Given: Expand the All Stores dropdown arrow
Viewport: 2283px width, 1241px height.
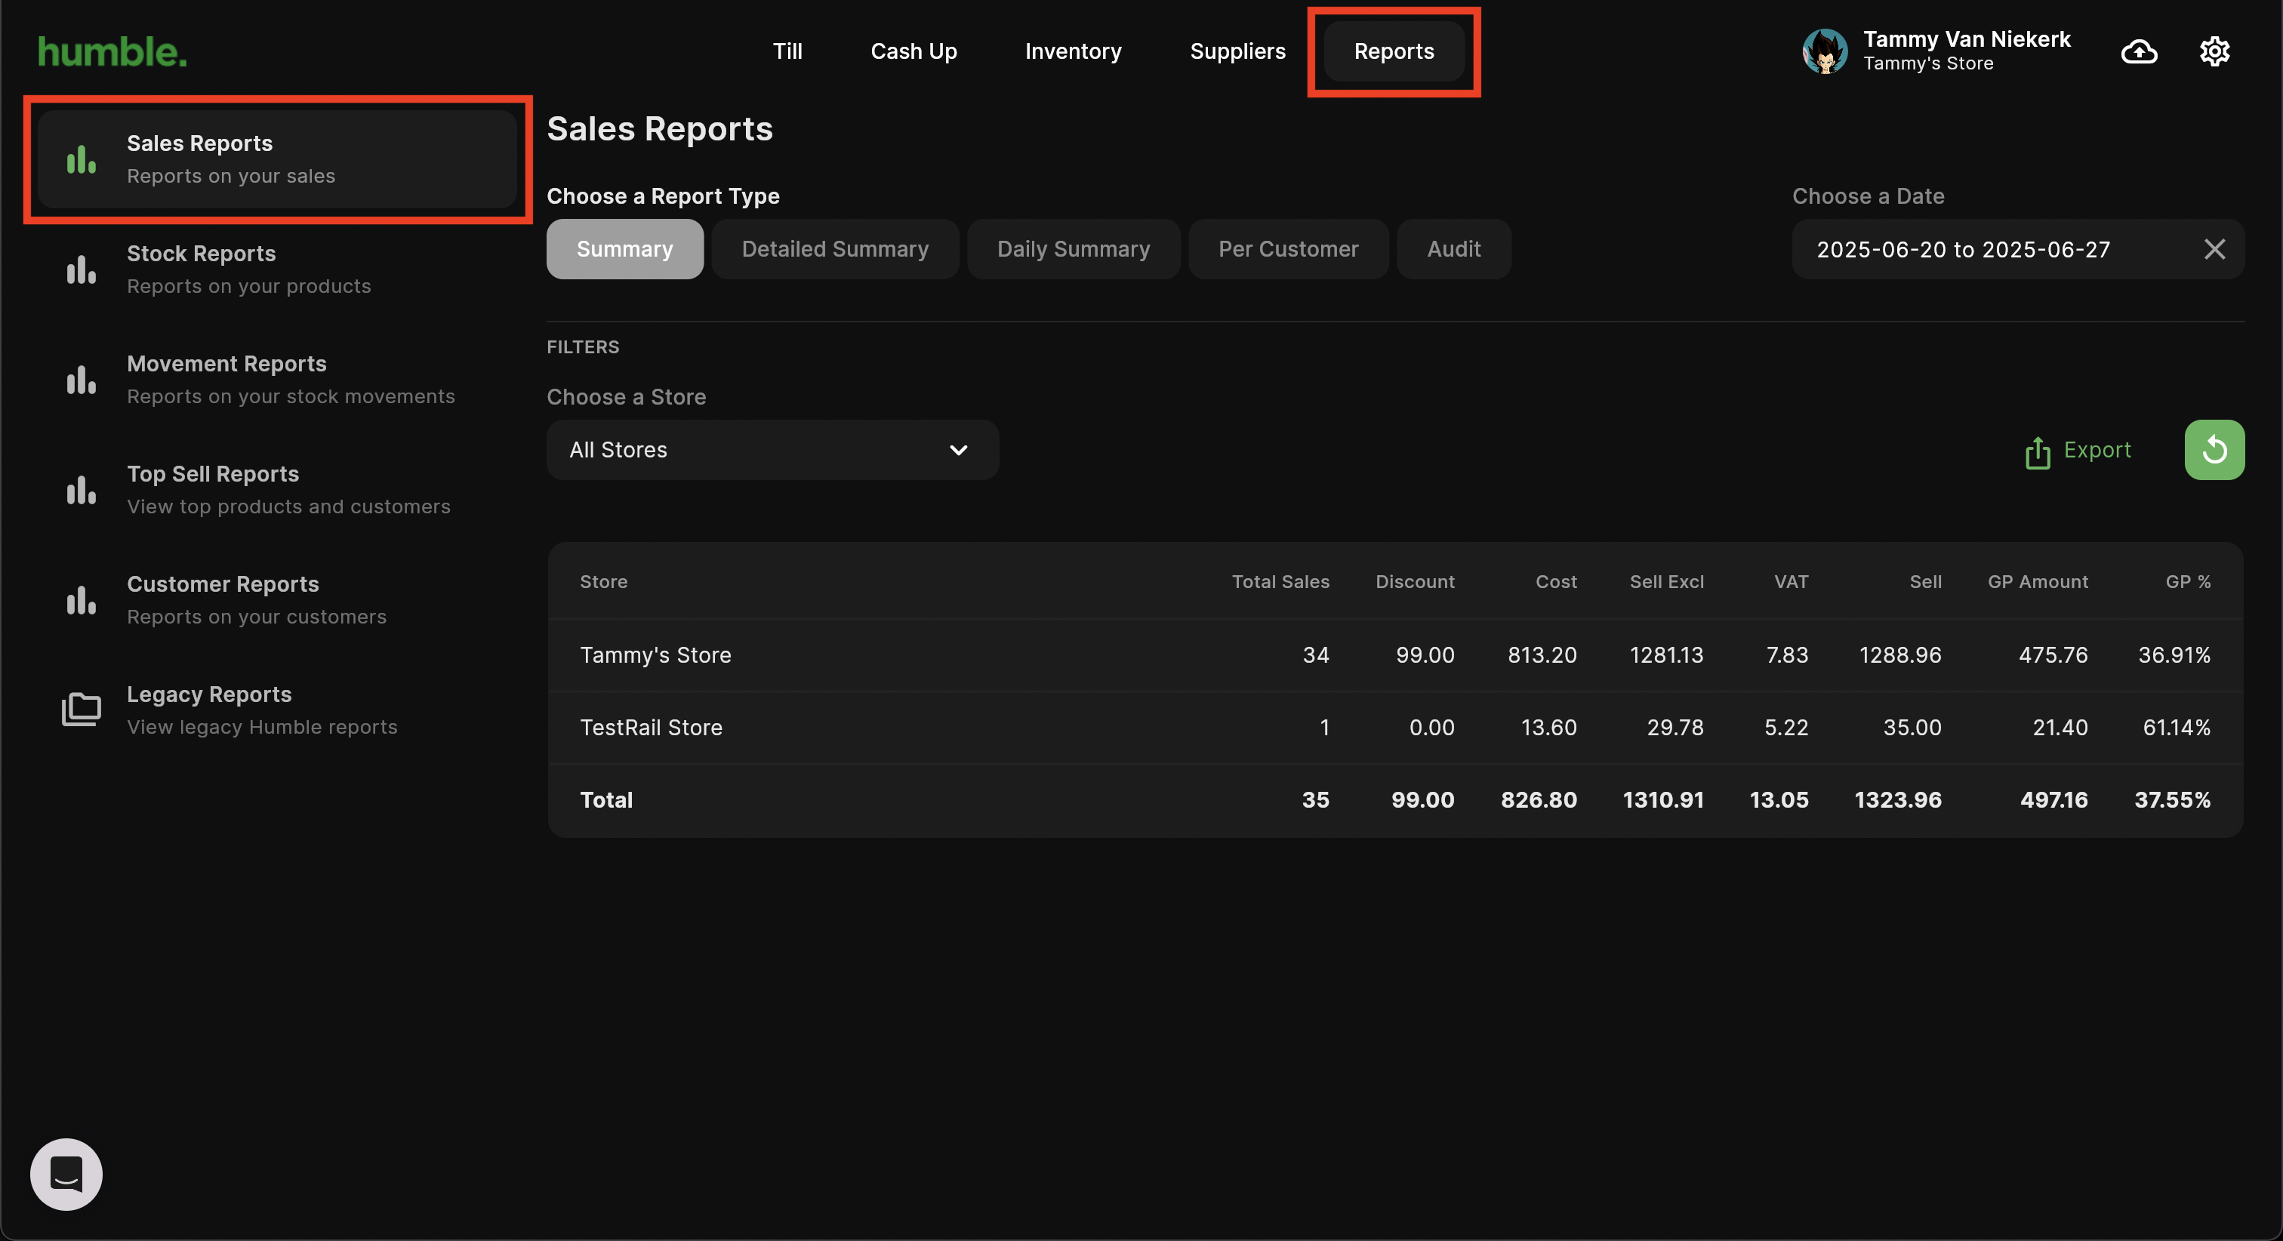Looking at the screenshot, I should 958,451.
